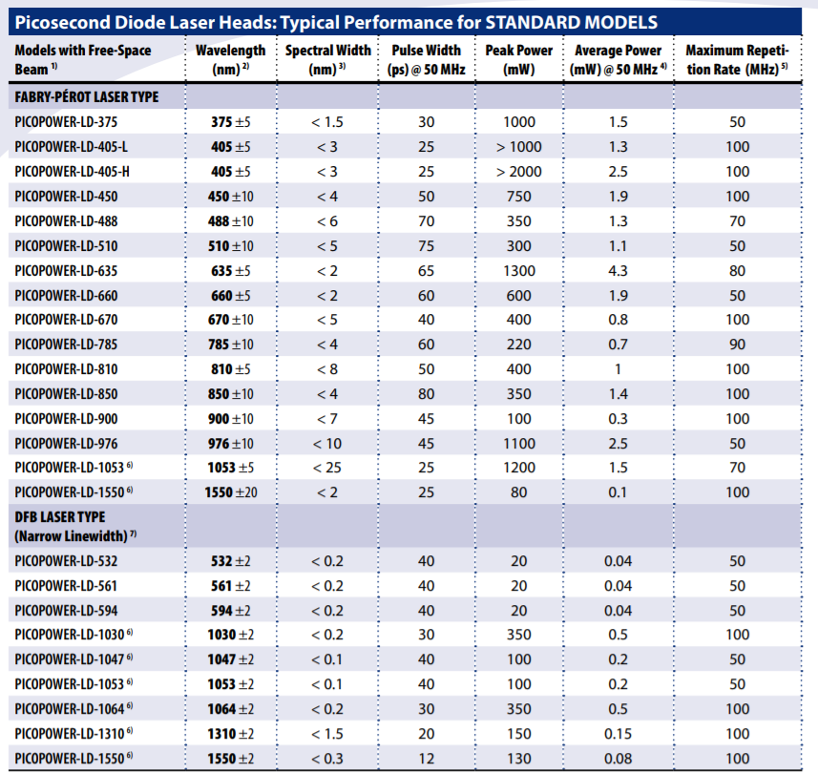Click model name PICOPOWER-LD-1310

[70, 734]
